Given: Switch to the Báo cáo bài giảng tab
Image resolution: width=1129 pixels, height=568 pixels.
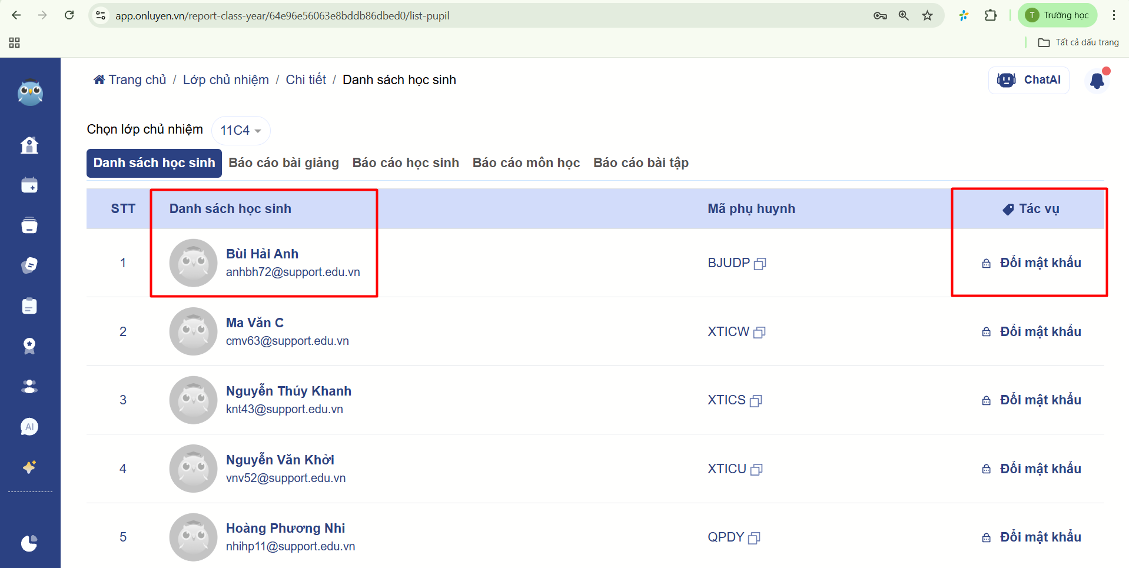Looking at the screenshot, I should point(284,163).
